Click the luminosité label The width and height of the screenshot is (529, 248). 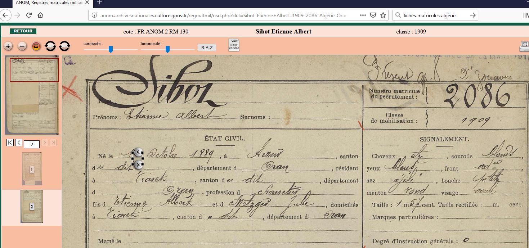coord(152,43)
